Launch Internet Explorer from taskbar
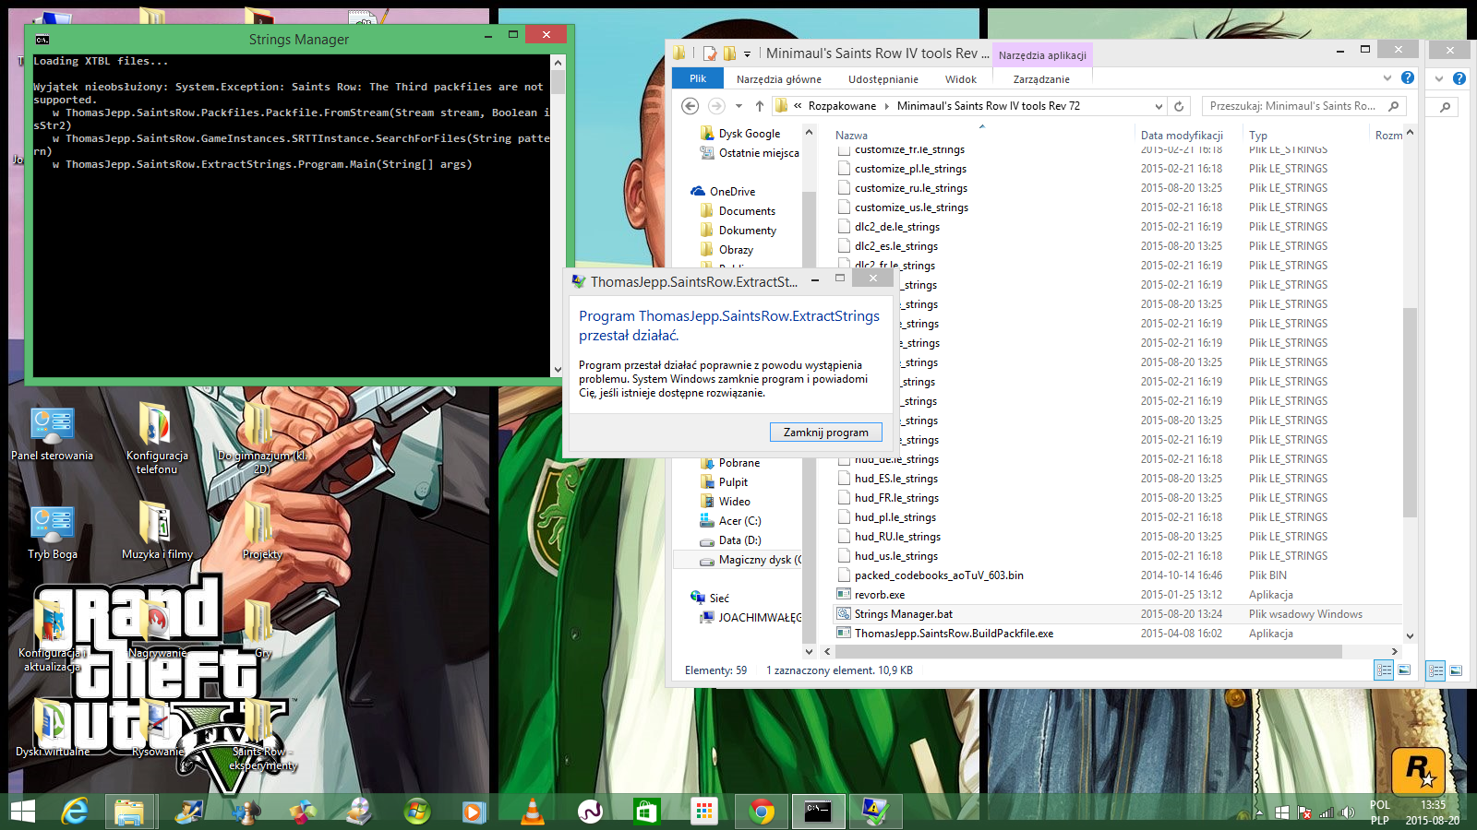Image resolution: width=1477 pixels, height=830 pixels. tap(75, 812)
